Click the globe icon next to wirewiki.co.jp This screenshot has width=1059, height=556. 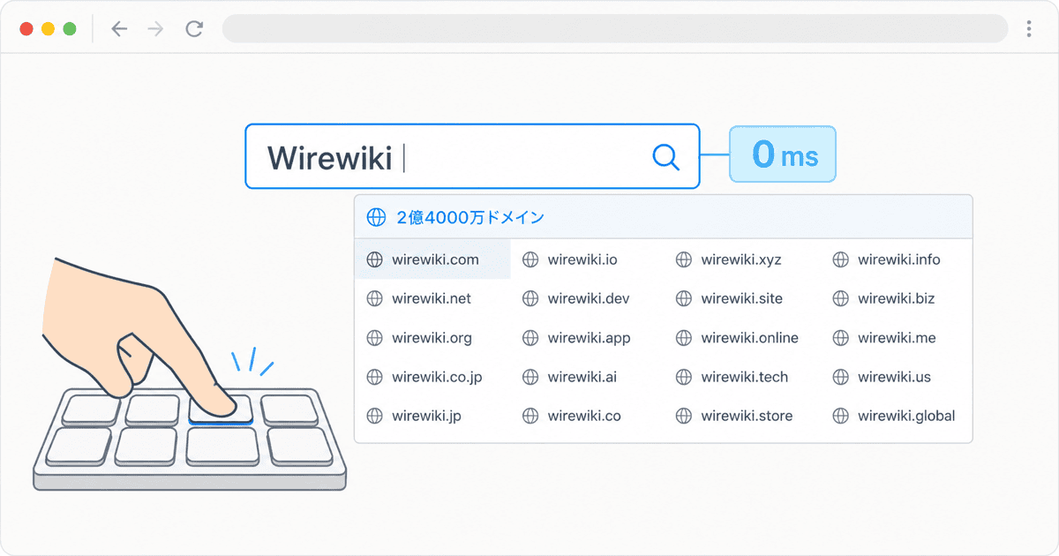click(x=374, y=377)
